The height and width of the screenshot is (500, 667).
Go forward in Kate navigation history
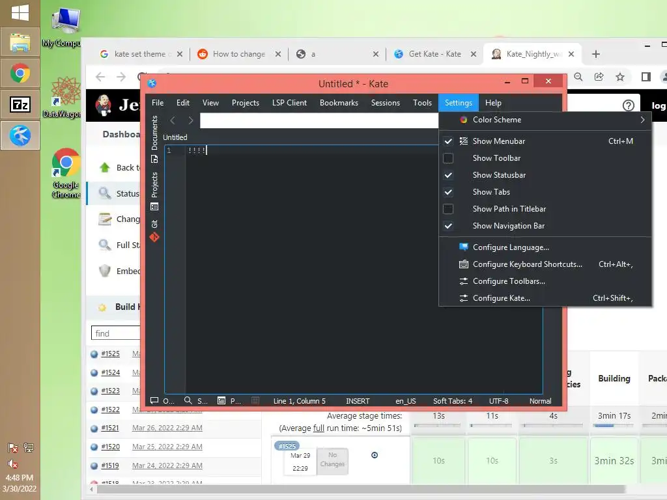point(191,120)
